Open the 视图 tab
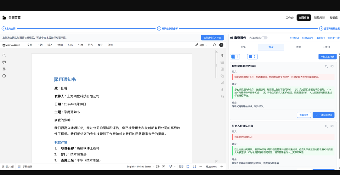Image resolution: width=340 pixels, height=175 pixels. (111, 45)
